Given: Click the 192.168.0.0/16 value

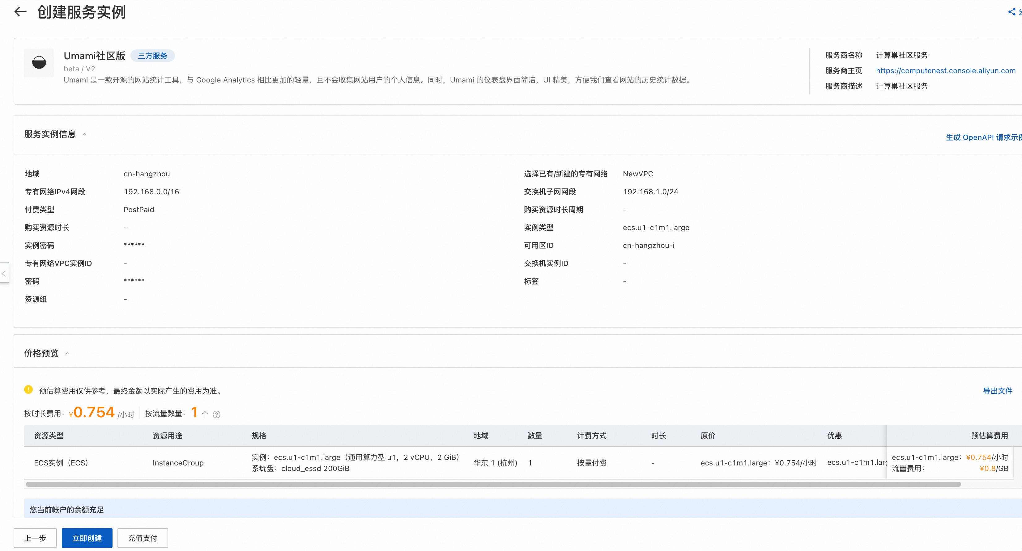Looking at the screenshot, I should [151, 192].
